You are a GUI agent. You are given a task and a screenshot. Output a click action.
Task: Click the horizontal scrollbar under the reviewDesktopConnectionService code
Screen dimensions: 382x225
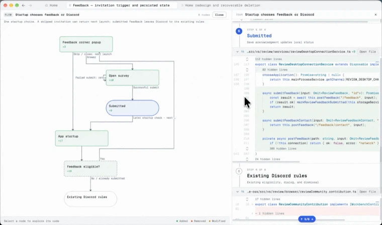(x=266, y=161)
